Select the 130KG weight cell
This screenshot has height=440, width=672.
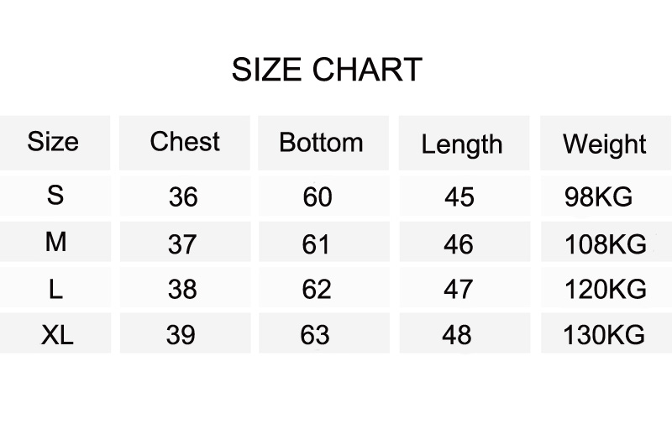tap(604, 334)
